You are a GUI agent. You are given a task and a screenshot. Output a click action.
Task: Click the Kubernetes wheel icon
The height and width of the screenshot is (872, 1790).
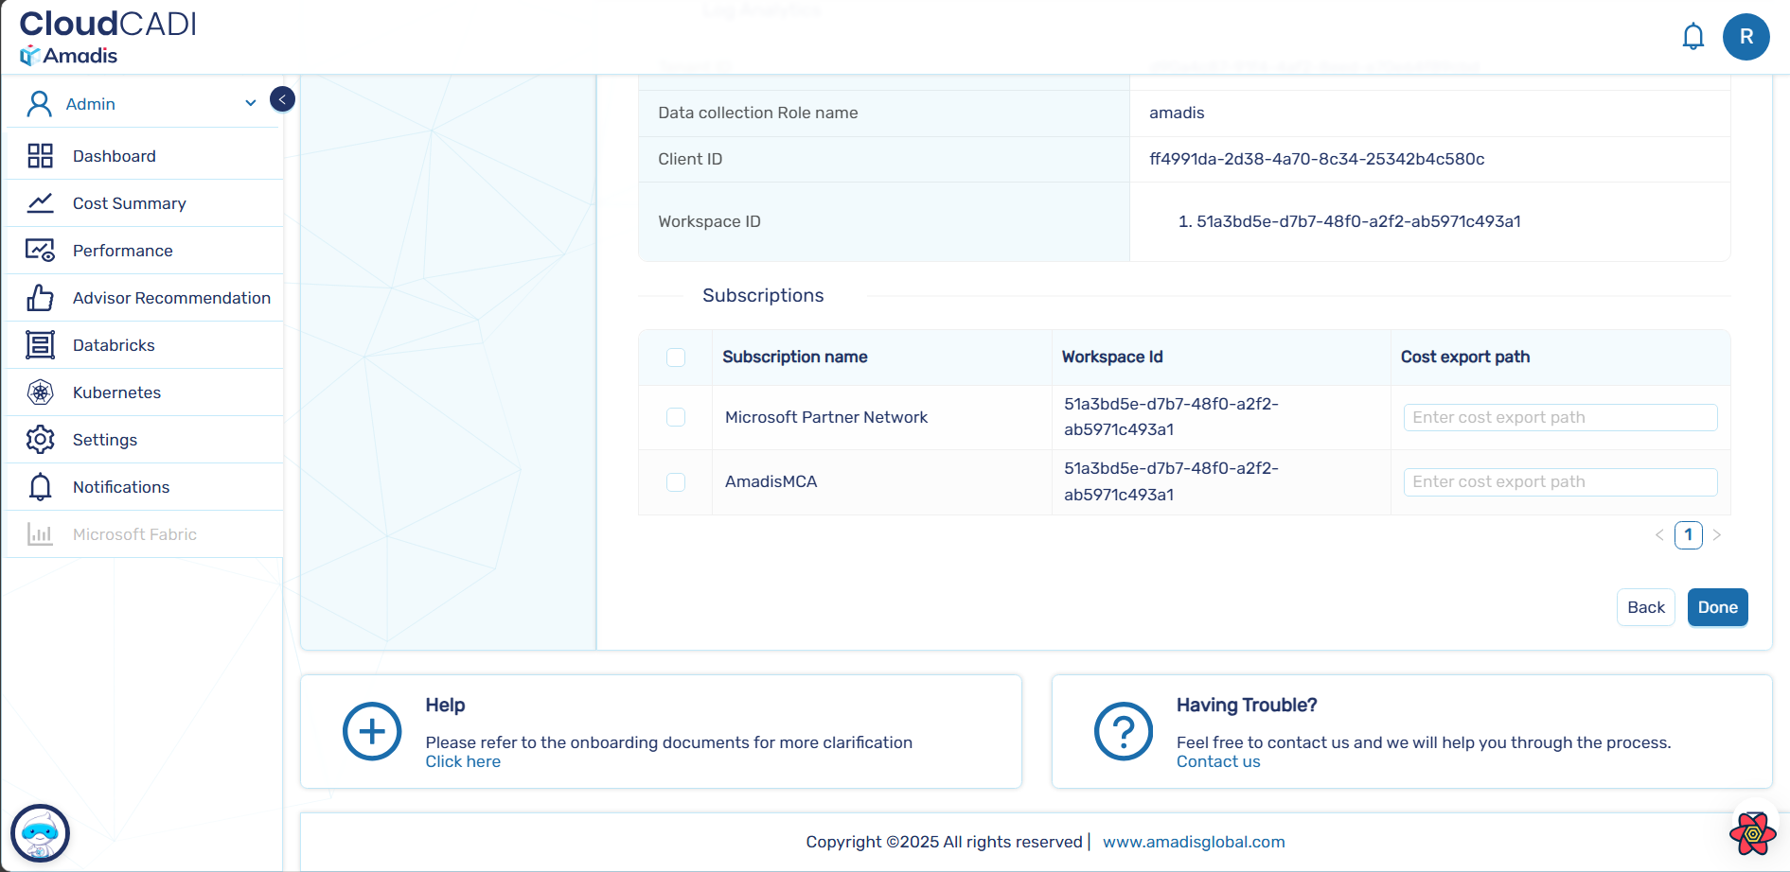[x=40, y=392]
